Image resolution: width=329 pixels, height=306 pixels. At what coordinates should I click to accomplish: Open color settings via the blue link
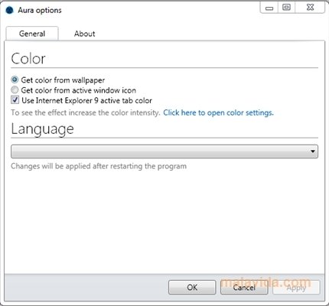218,112
